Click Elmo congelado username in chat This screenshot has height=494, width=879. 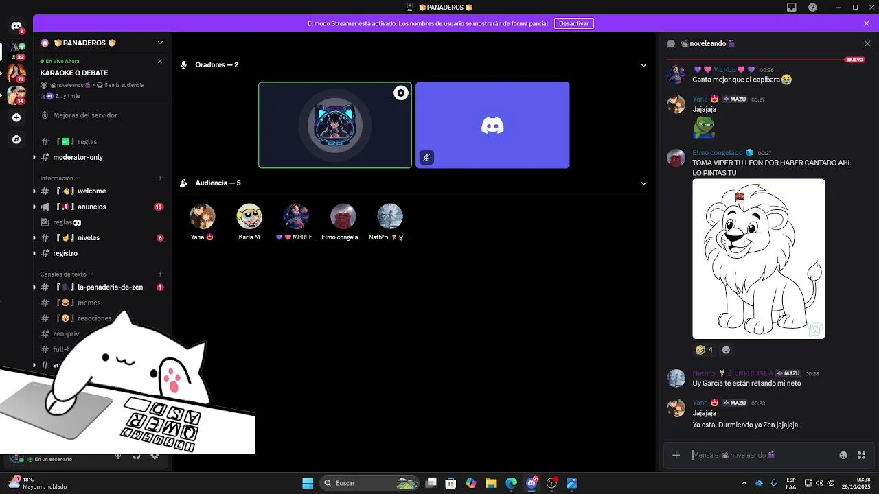coord(718,152)
